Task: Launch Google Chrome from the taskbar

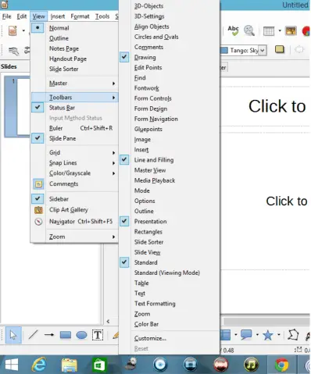Action: pos(281,365)
